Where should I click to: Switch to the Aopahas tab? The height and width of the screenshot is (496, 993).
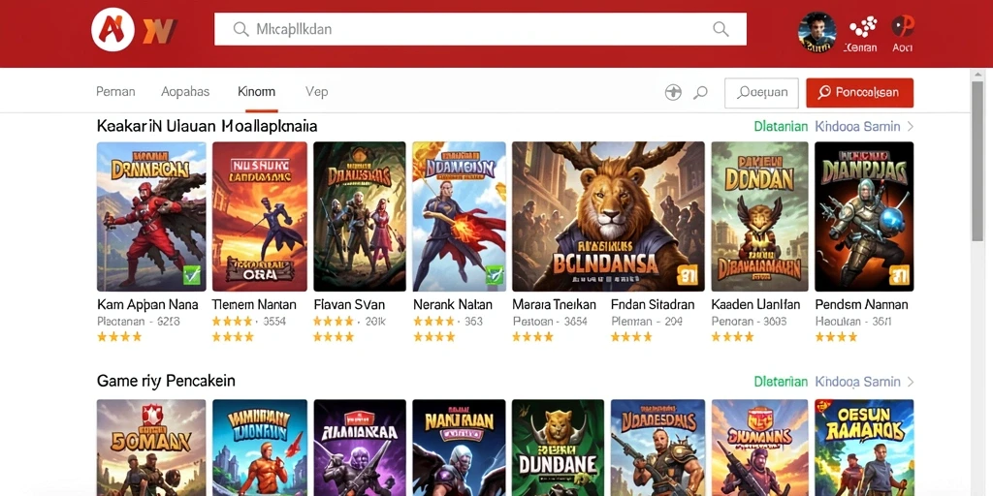tap(185, 92)
